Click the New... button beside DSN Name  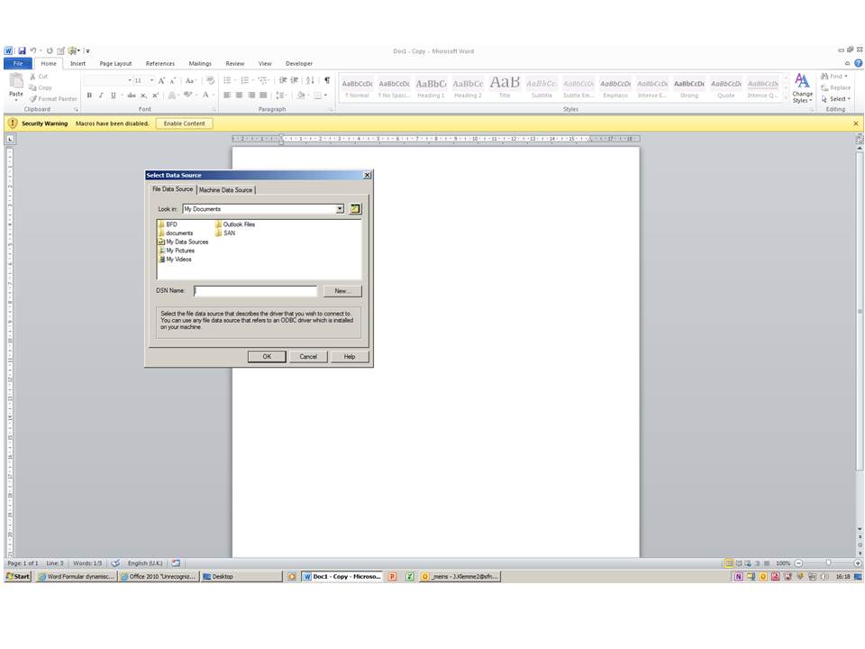342,291
